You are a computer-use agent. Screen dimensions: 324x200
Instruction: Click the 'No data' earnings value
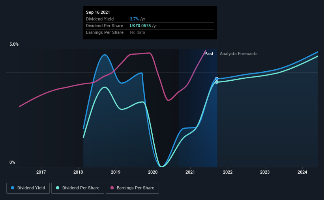coord(137,32)
